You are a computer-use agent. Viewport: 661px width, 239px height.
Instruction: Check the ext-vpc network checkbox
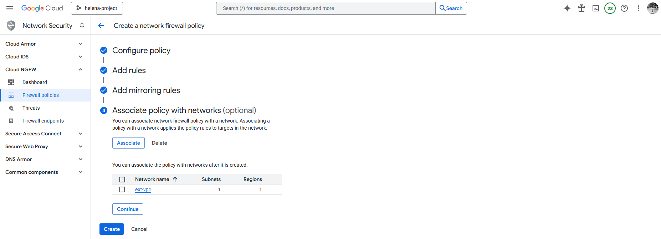(122, 189)
